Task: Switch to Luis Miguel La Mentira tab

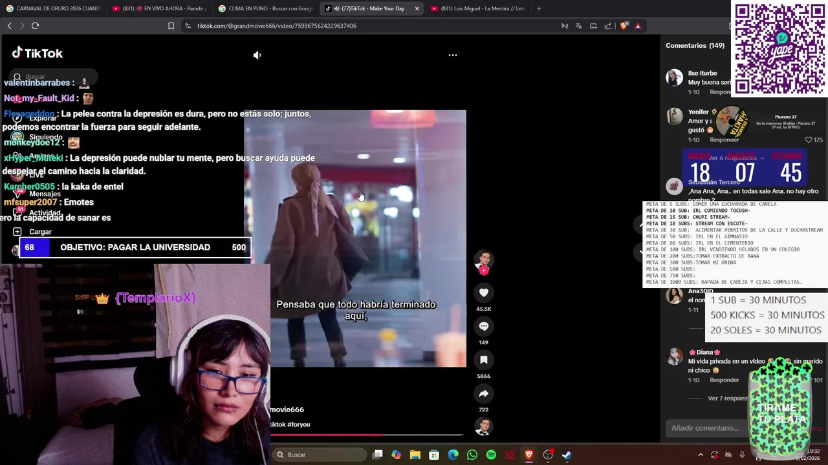Action: [x=478, y=8]
